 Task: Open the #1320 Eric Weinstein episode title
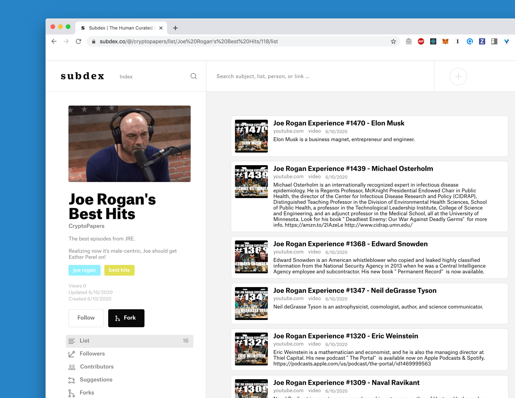346,336
